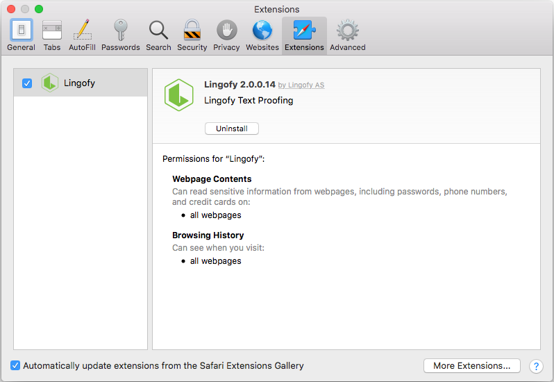Click 'all webpages' under Webpage Contents
554x382 pixels.
(215, 215)
